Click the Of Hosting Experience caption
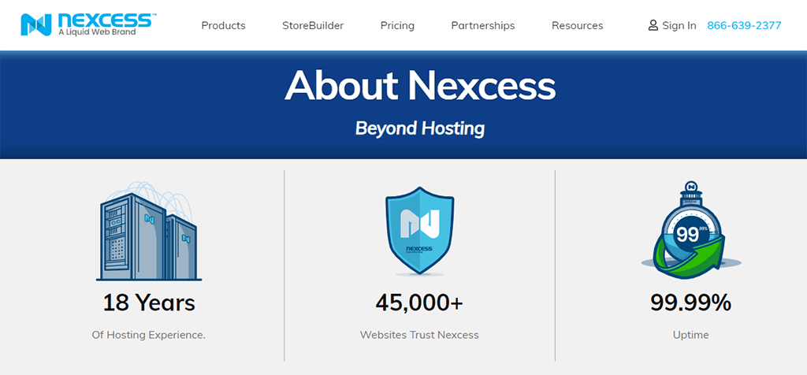 [x=149, y=335]
